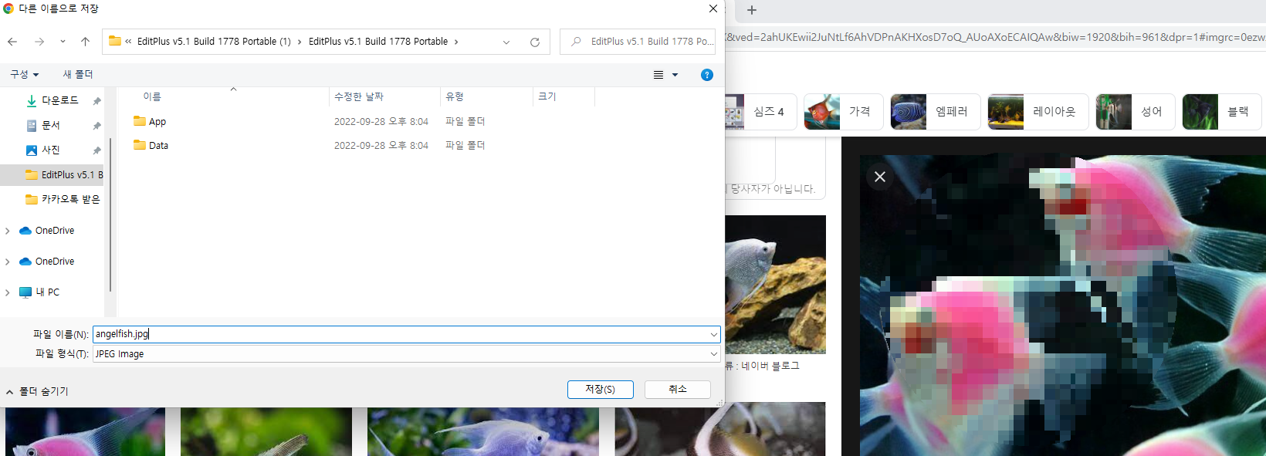Select 문서 in the navigation pane
The width and height of the screenshot is (1266, 456).
point(51,125)
